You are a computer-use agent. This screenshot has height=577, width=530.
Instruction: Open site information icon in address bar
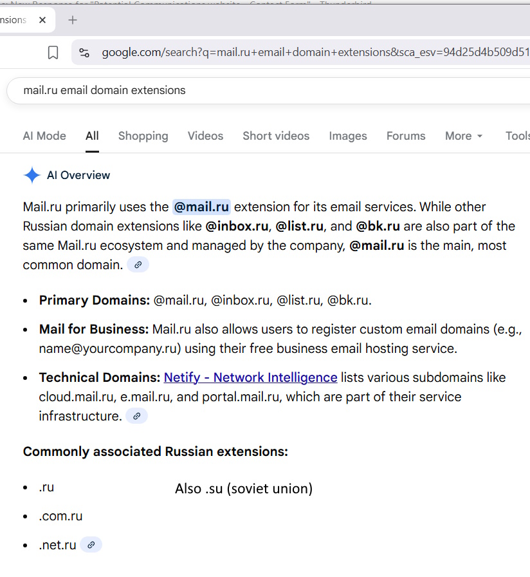[x=84, y=53]
